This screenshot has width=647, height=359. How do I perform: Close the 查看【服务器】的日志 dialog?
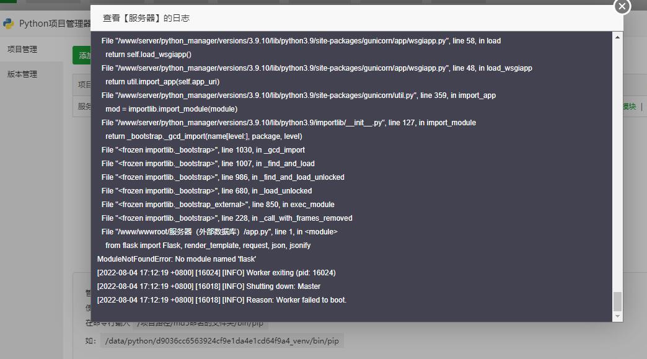(x=622, y=7)
